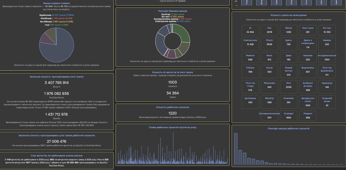346x170 pixels.
Task: Select the Метал category tile
Action: point(288,30)
